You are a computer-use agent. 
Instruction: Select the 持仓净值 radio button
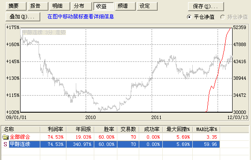click(x=222, y=17)
